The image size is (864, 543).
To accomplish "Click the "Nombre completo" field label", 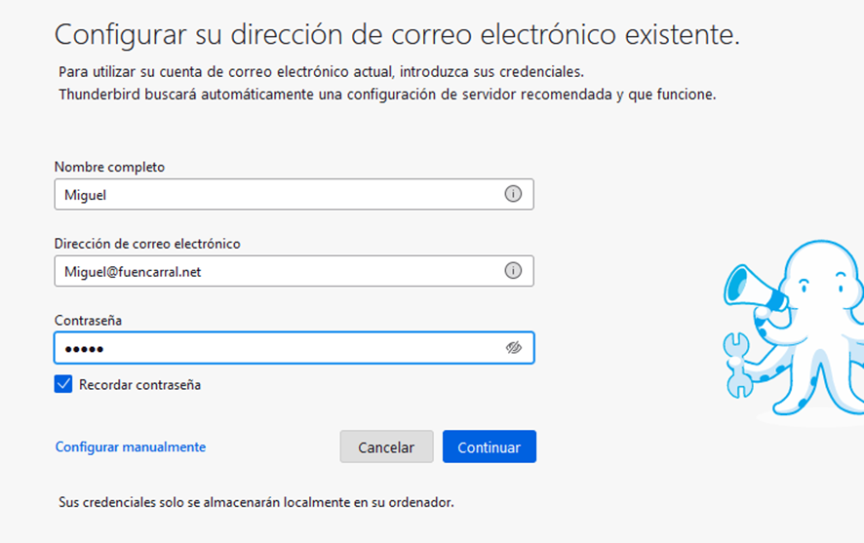I will pos(109,167).
